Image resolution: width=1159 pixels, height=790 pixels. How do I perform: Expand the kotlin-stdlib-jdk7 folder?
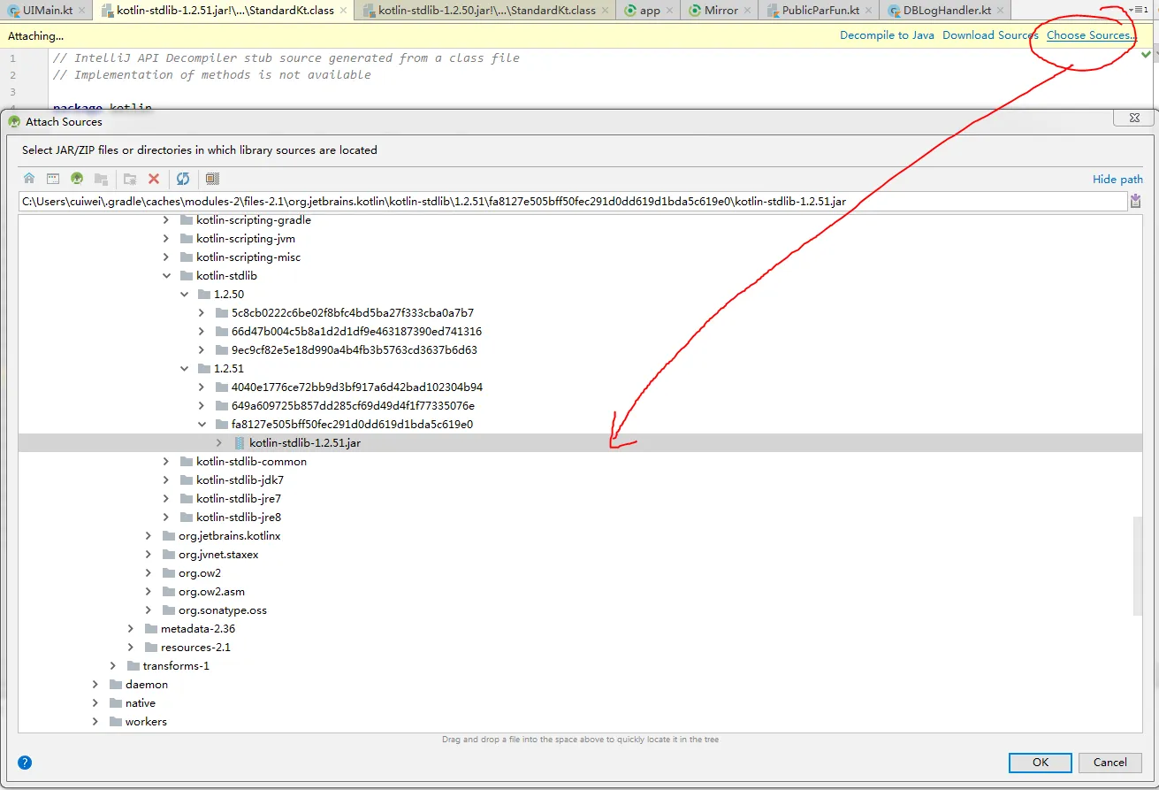(166, 479)
